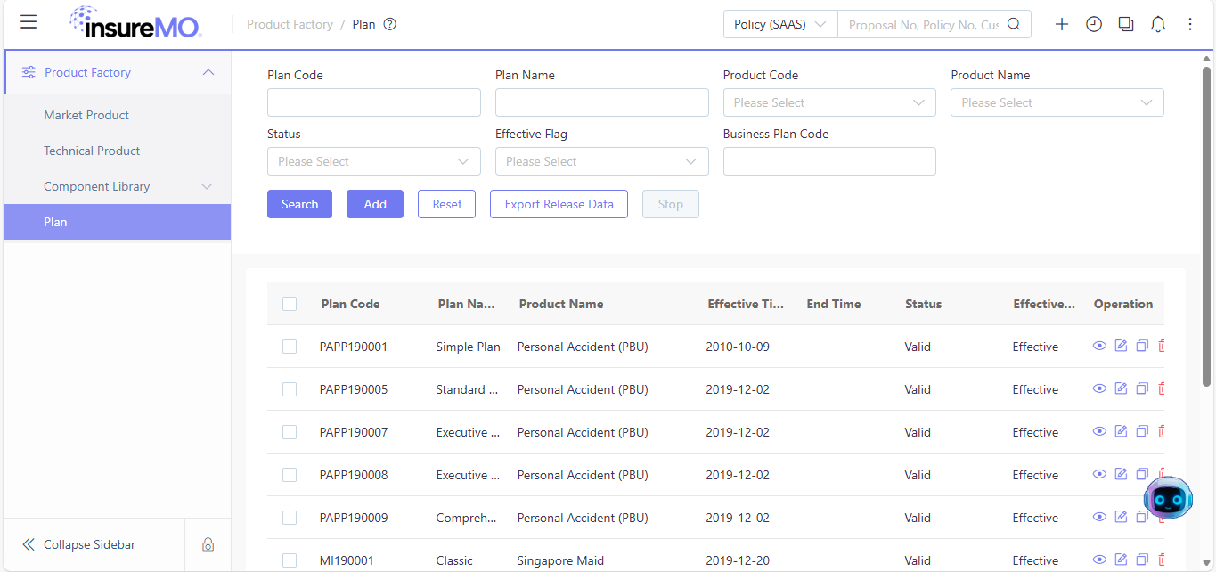Click Product Factory breadcrumb
The width and height of the screenshot is (1216, 572).
coord(290,24)
